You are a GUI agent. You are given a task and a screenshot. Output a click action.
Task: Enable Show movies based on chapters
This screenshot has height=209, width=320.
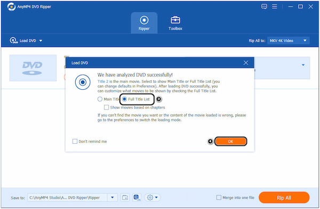click(106, 107)
